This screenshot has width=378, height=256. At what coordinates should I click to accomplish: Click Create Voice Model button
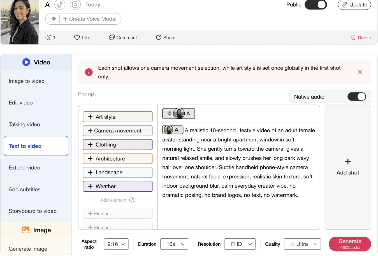[90, 19]
